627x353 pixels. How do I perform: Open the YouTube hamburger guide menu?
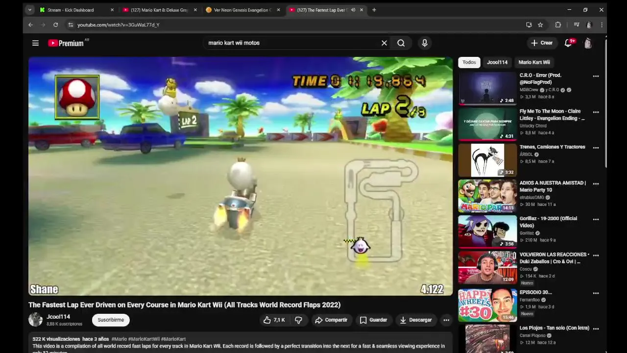(x=35, y=43)
